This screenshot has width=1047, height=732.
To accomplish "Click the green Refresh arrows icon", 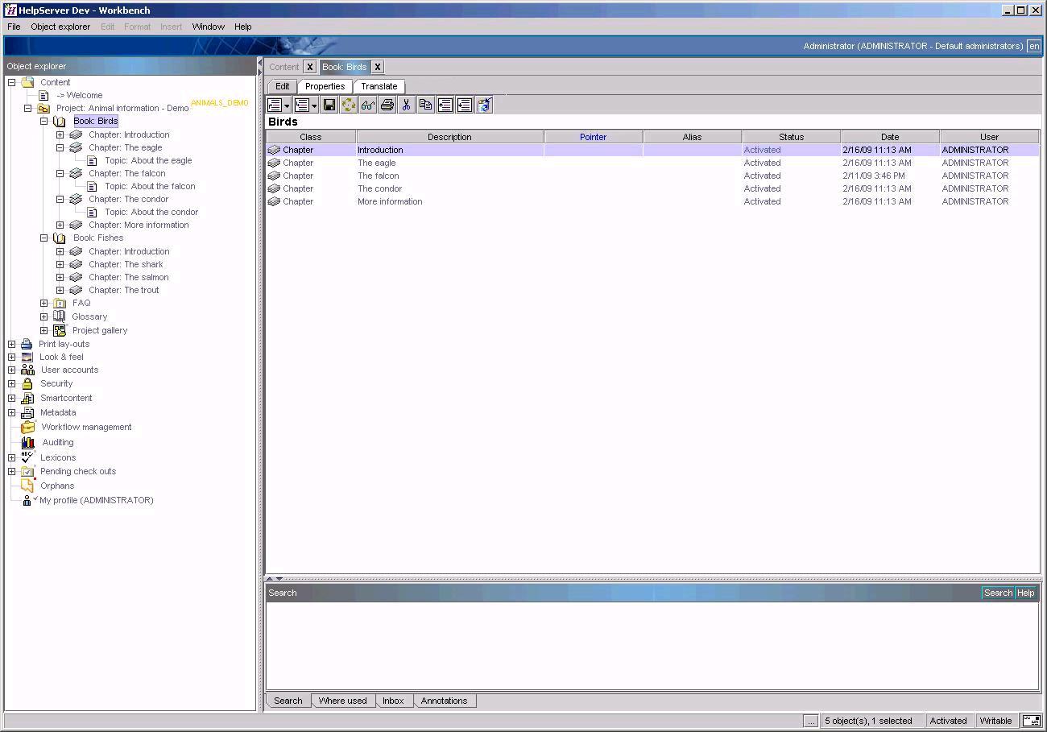I will [348, 105].
